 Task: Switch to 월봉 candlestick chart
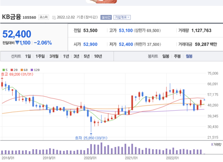(189, 56)
